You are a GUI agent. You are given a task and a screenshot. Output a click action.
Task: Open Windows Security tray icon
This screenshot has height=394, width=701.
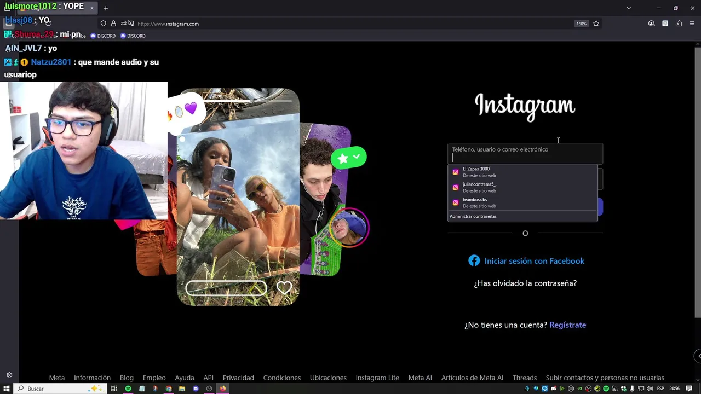coord(623,389)
